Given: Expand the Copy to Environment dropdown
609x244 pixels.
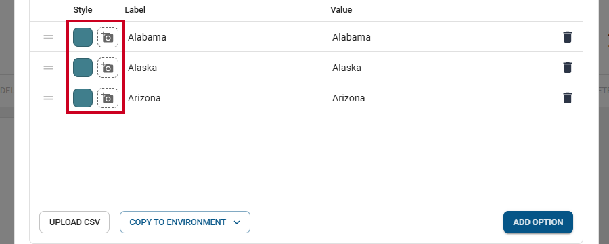Looking at the screenshot, I should pyautogui.click(x=185, y=222).
